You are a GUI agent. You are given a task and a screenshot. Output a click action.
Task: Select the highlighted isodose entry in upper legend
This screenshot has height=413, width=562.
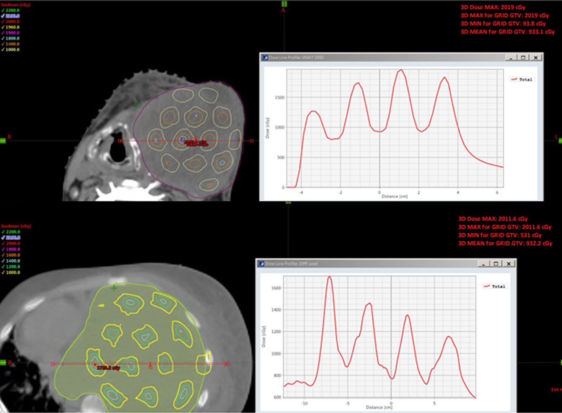12,16
